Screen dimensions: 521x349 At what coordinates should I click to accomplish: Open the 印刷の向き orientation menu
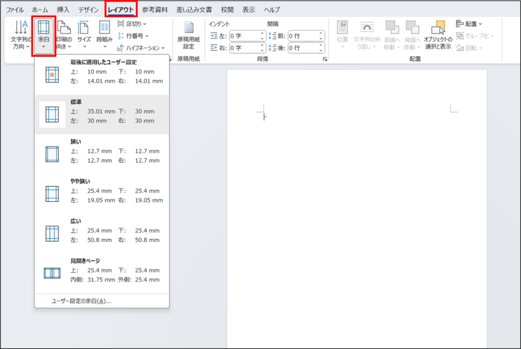coord(64,35)
